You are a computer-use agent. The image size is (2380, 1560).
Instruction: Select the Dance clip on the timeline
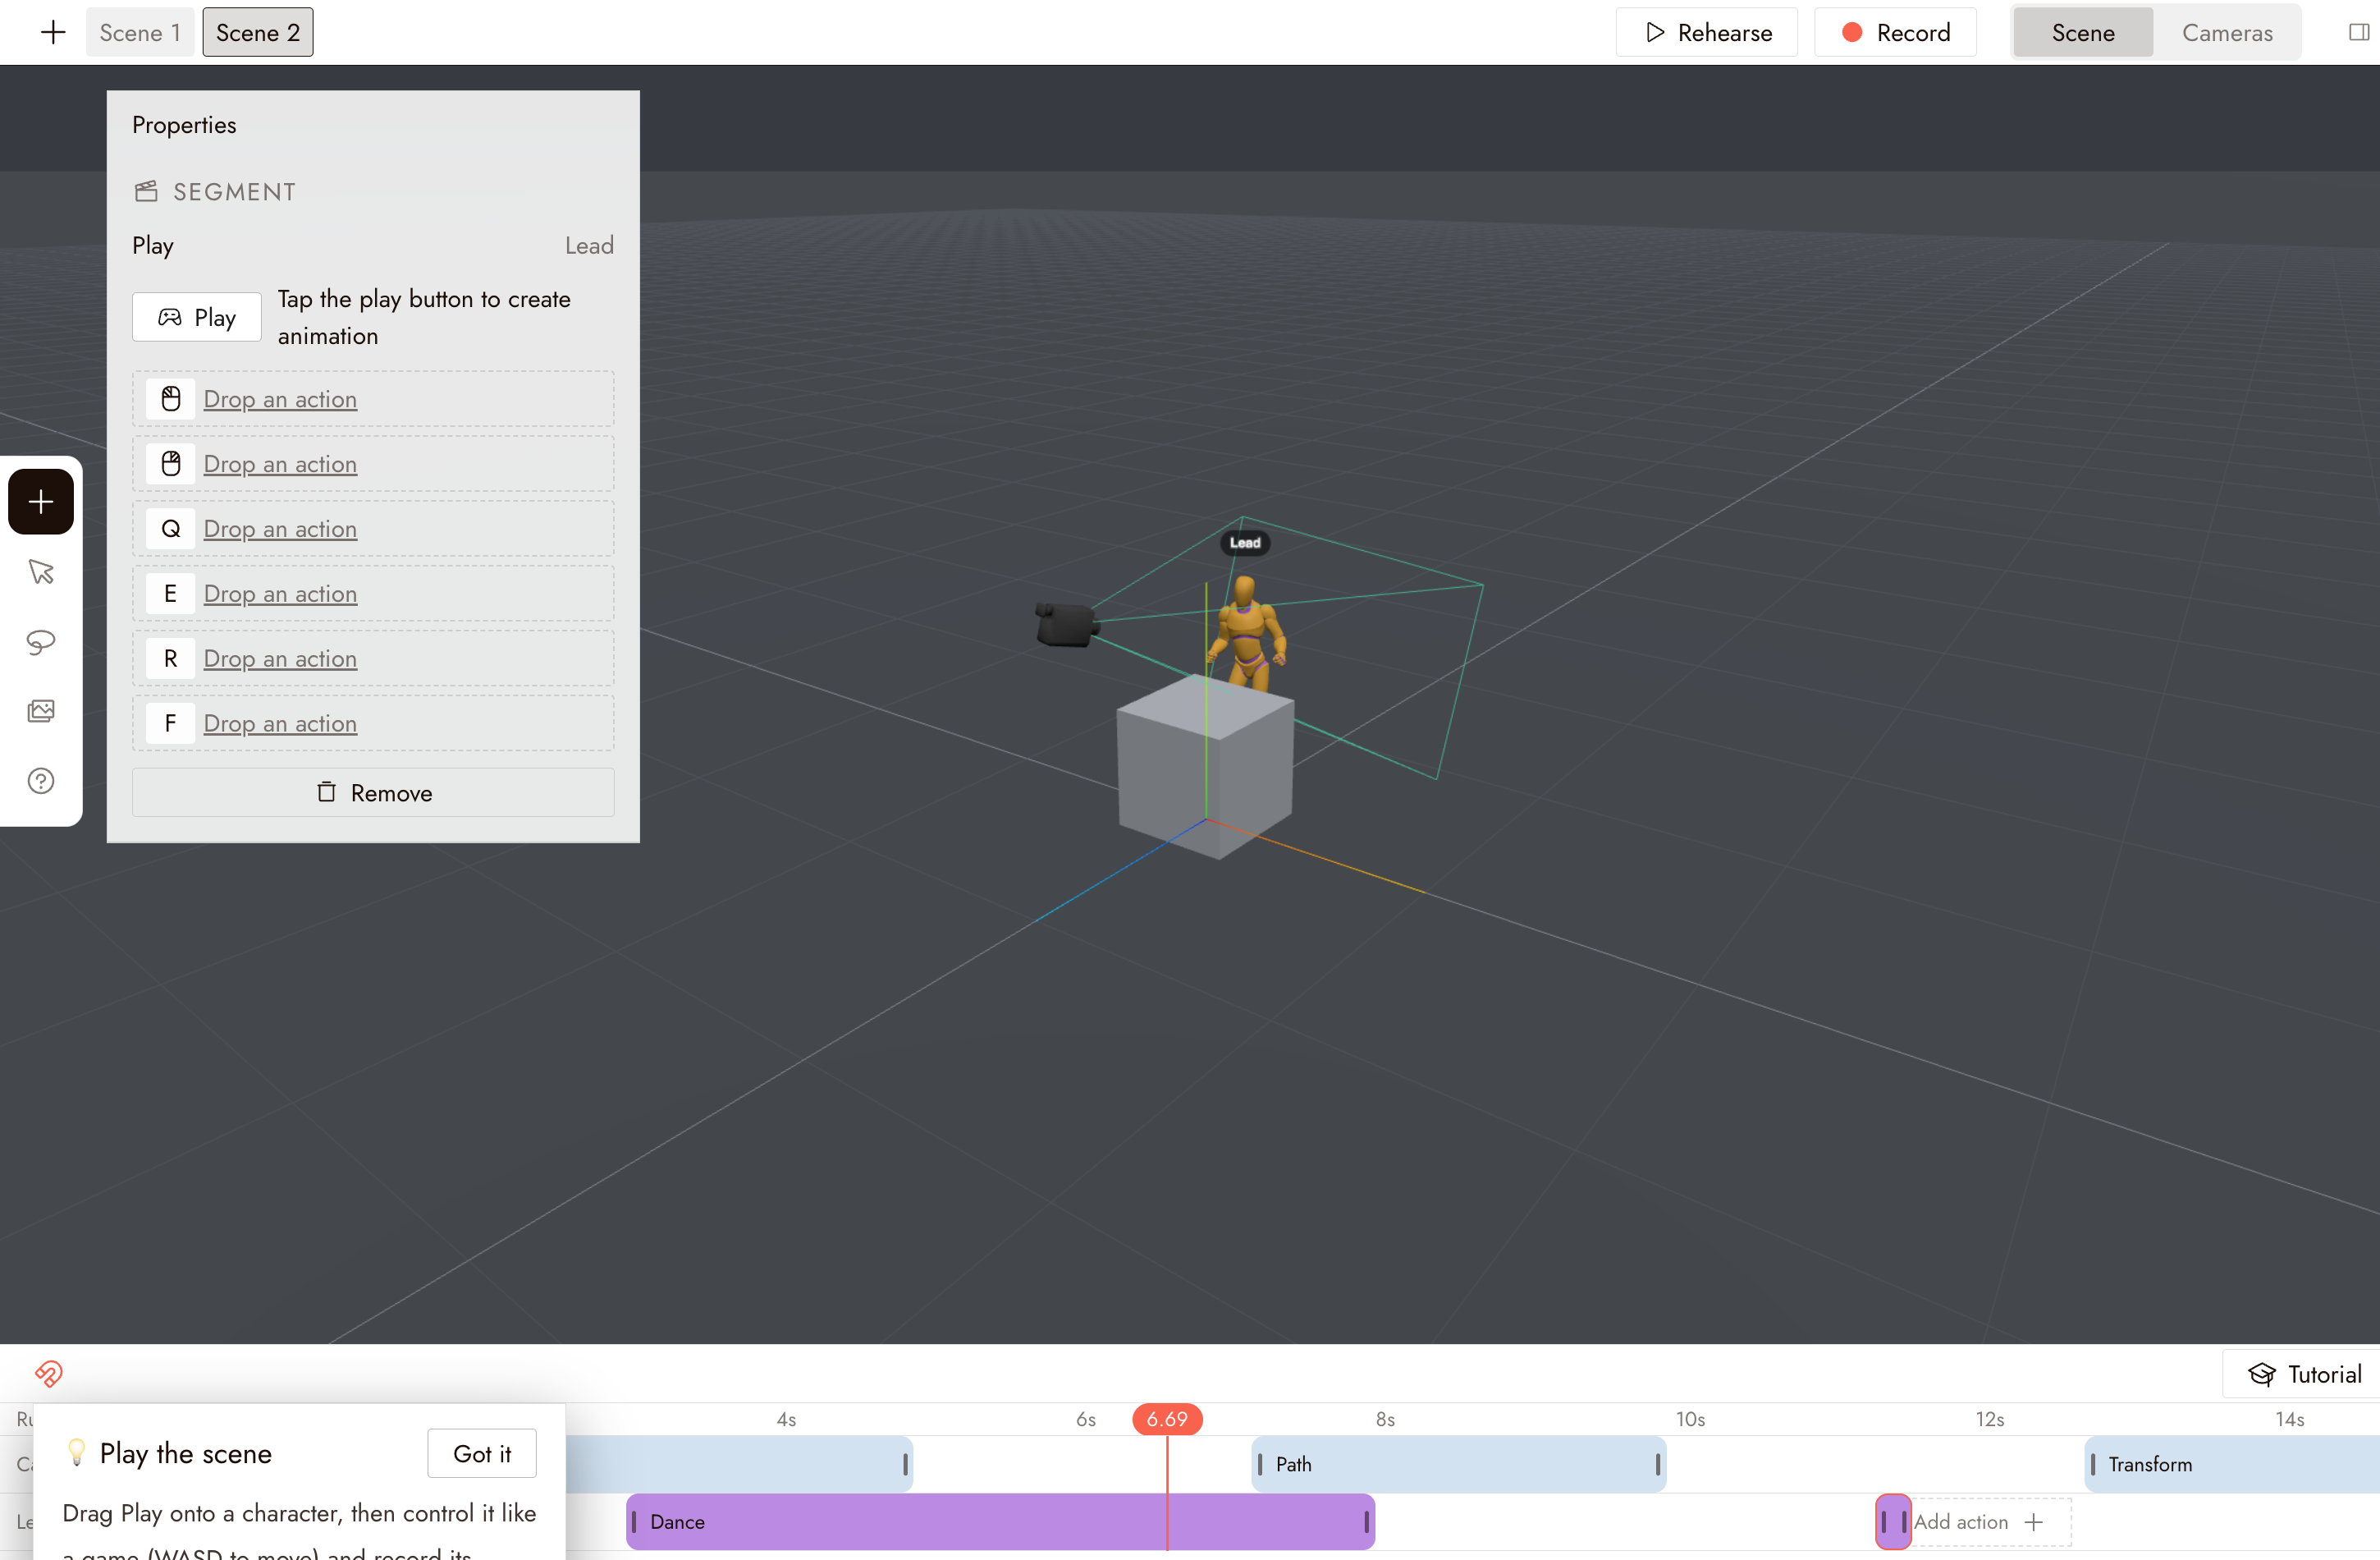1000,1522
